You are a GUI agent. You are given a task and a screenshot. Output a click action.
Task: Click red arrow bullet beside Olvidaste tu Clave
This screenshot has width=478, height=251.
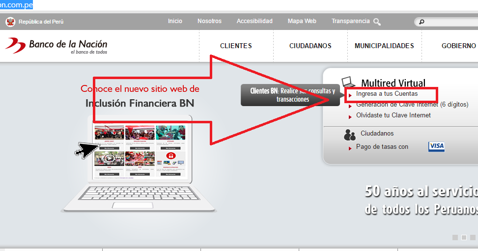point(350,117)
